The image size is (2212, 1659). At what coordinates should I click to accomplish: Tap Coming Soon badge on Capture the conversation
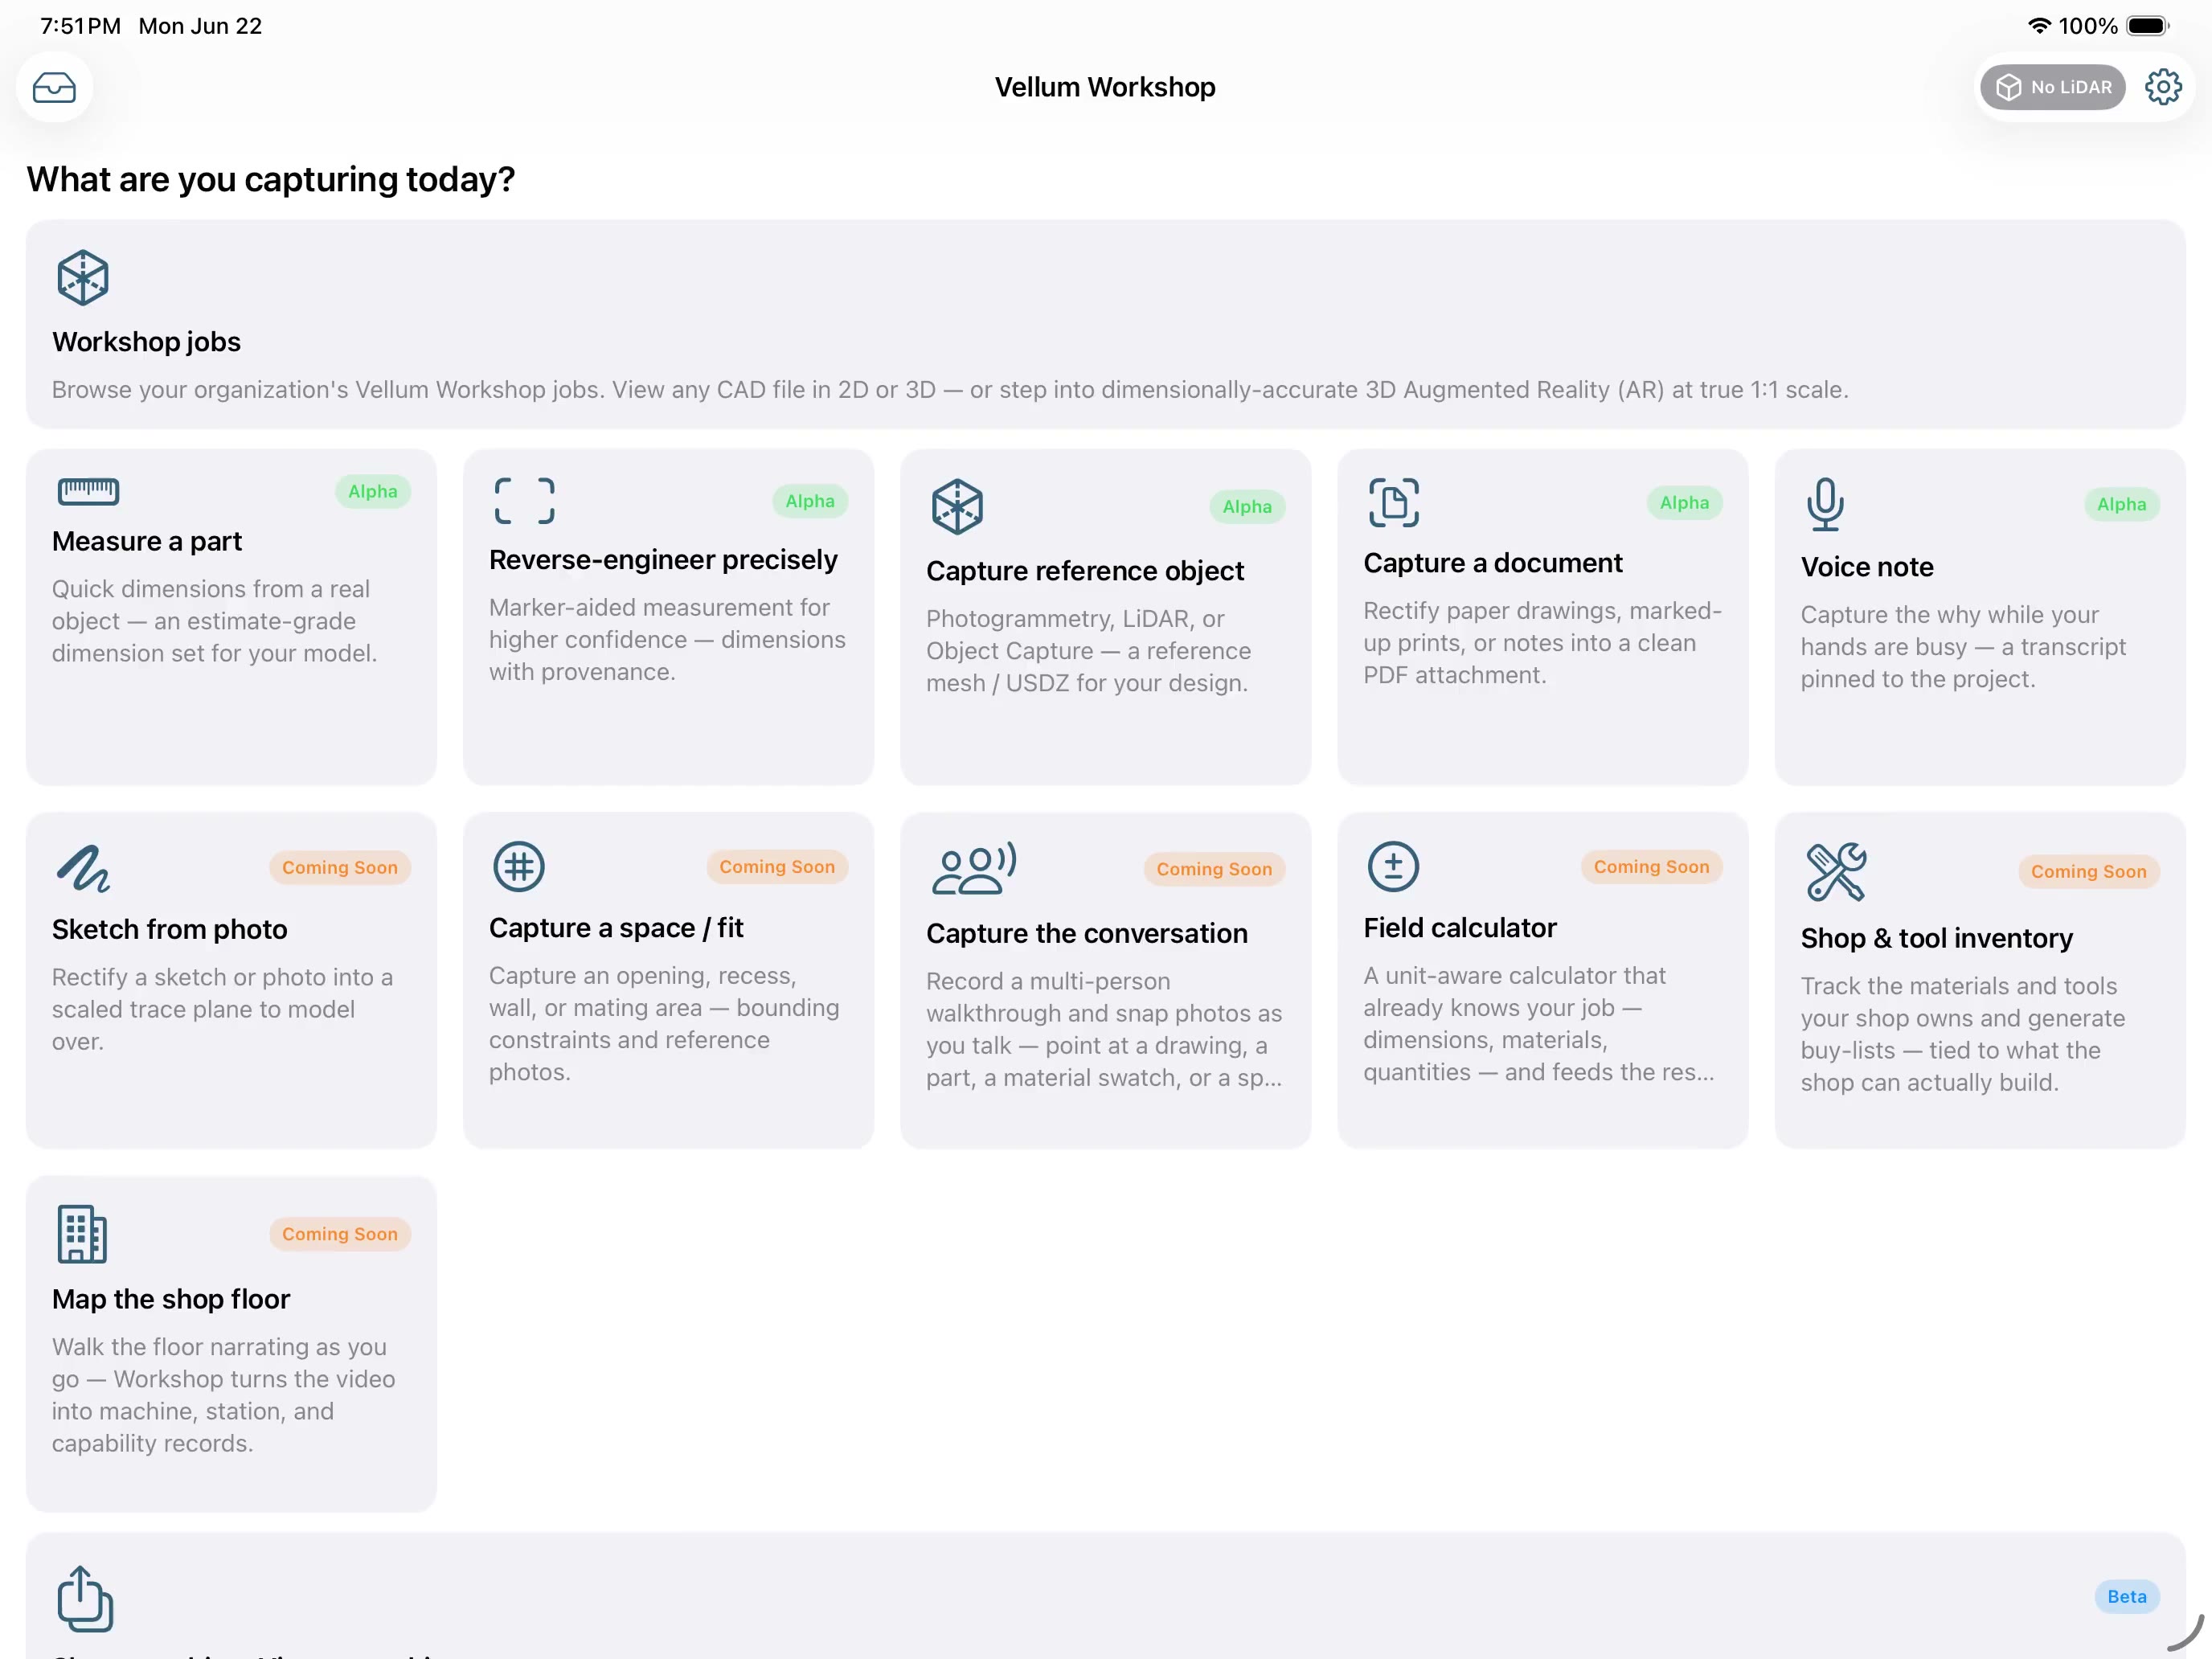[x=1215, y=869]
